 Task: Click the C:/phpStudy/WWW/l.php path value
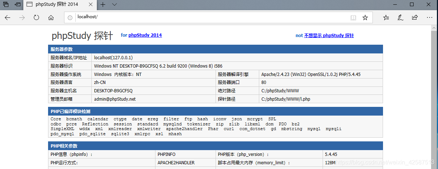[285, 99]
